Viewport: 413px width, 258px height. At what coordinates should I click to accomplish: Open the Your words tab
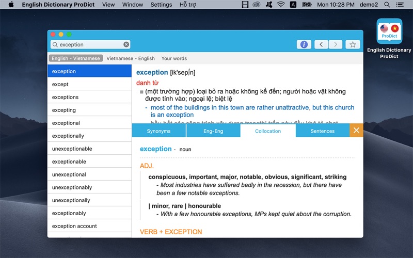click(x=174, y=58)
